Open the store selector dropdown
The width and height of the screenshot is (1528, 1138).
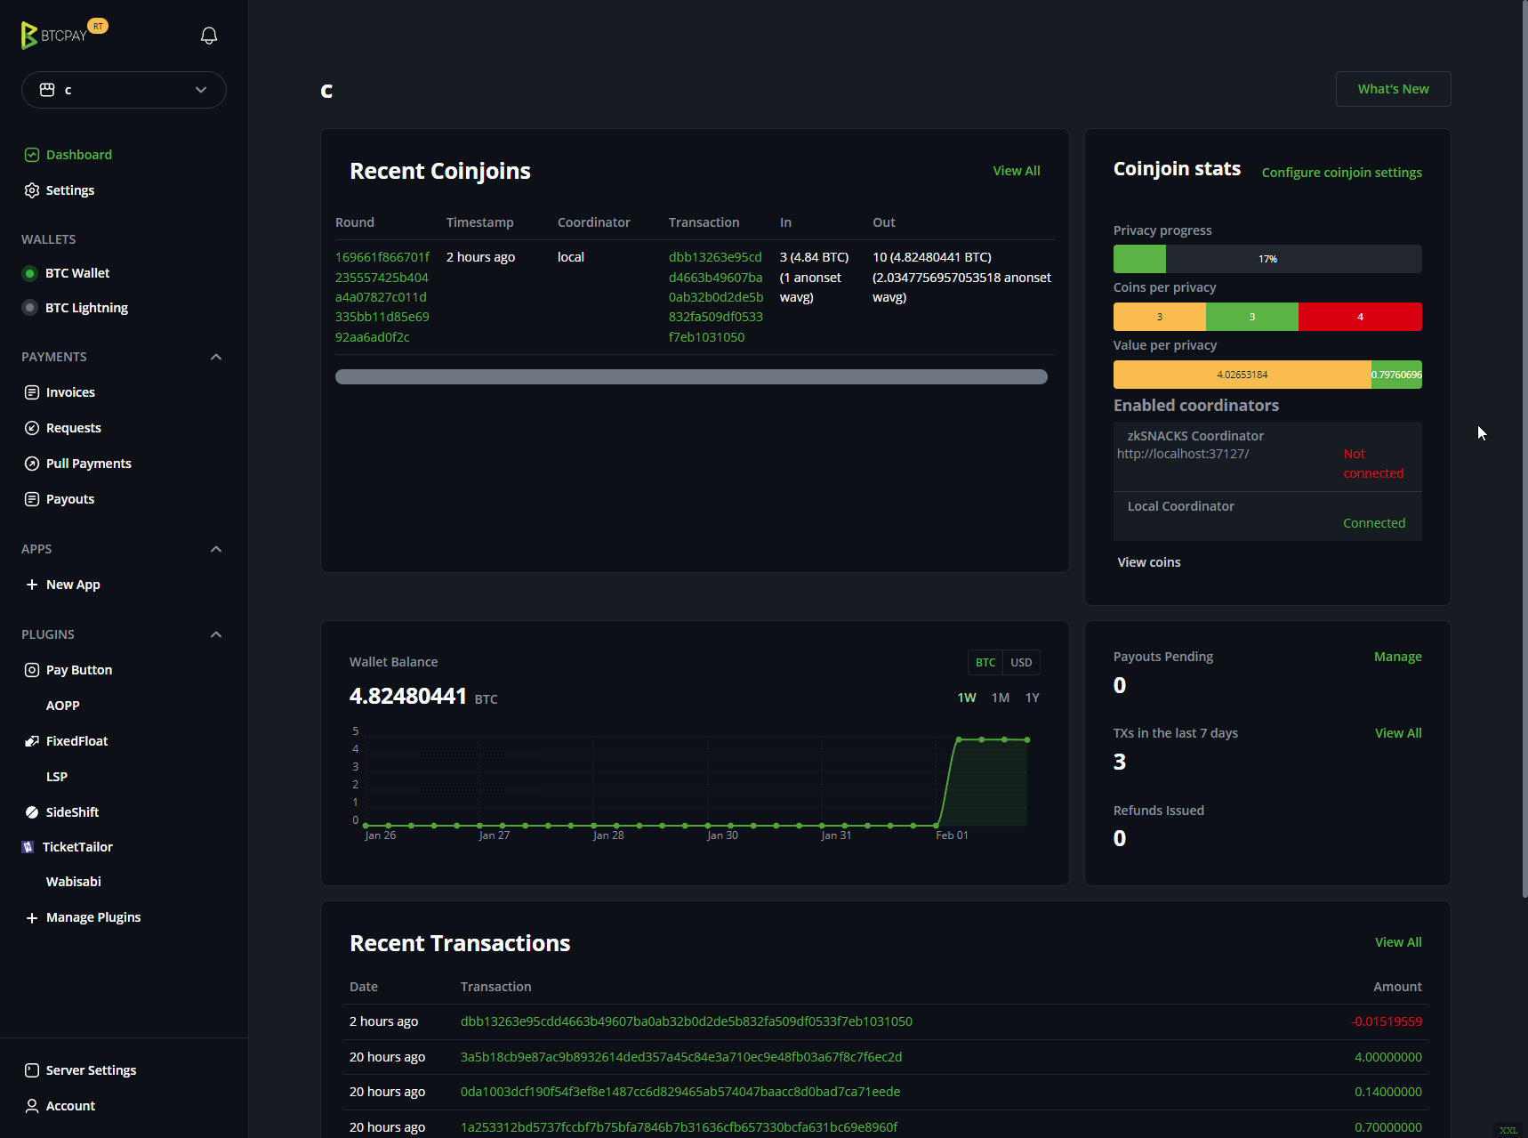[x=124, y=90]
